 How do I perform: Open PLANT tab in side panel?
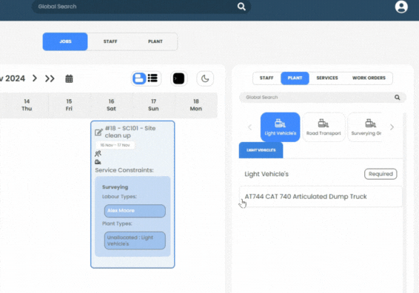(x=295, y=78)
